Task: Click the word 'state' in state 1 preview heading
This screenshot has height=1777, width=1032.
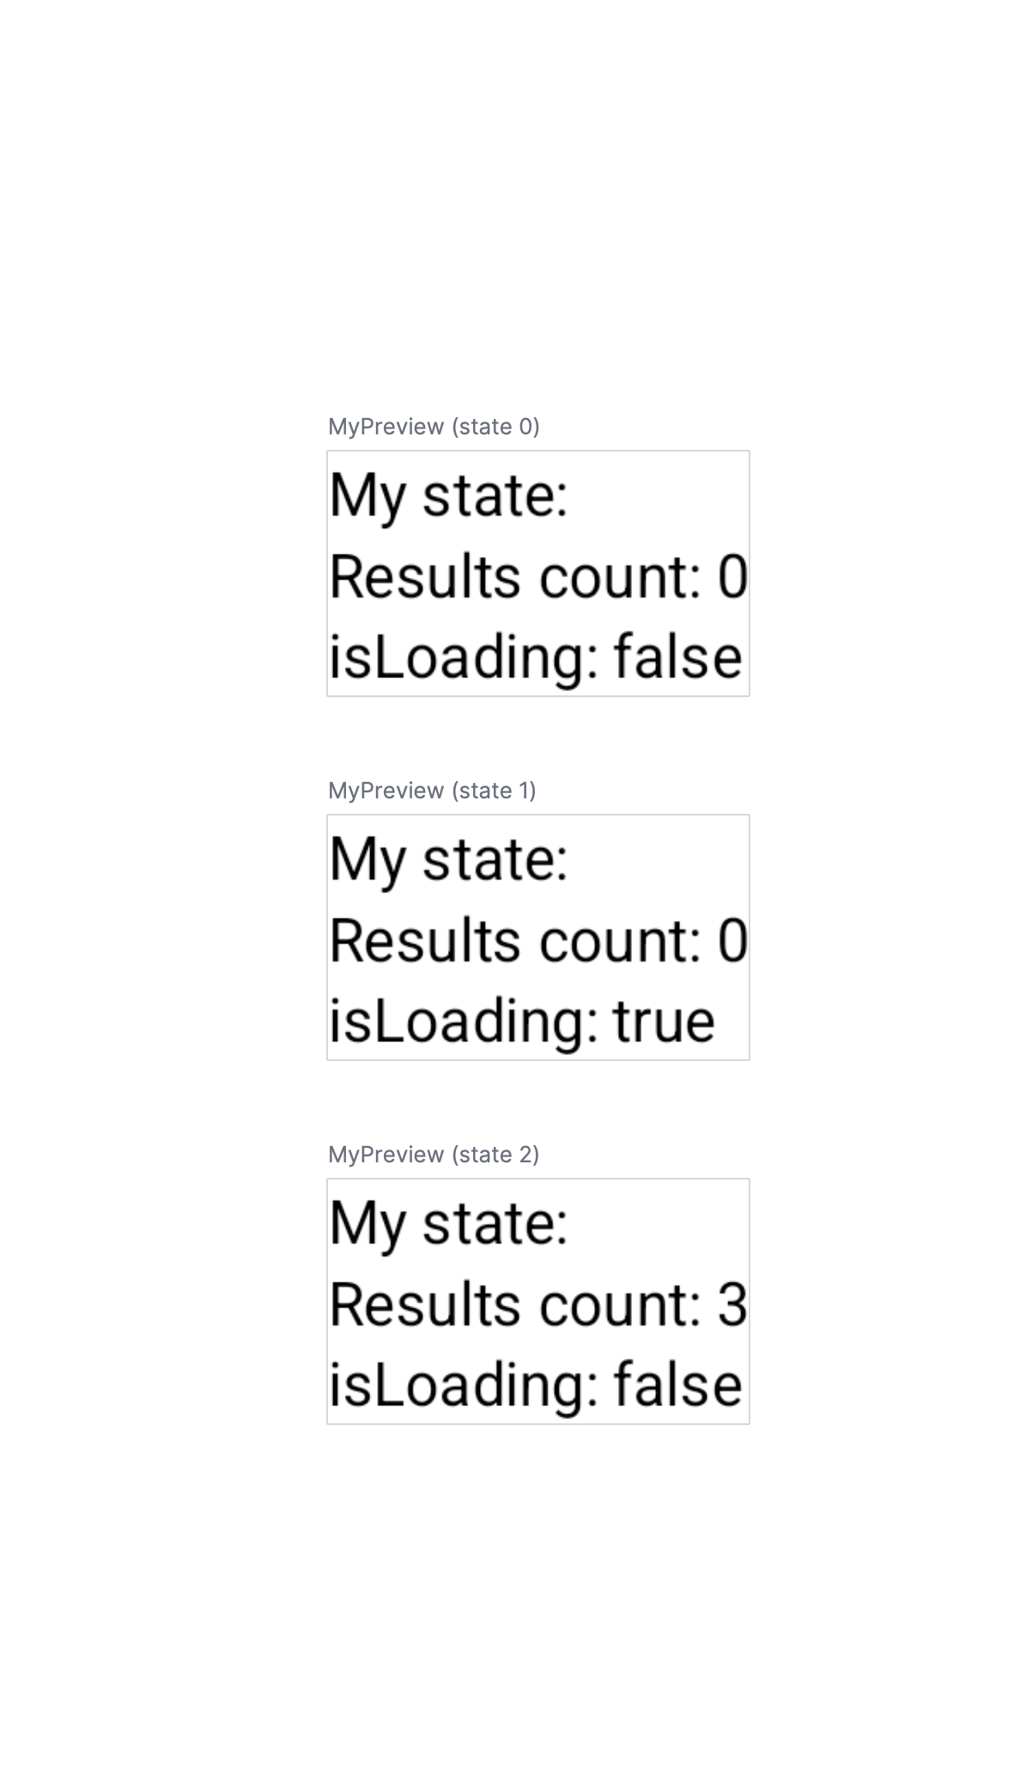Action: coord(495,860)
